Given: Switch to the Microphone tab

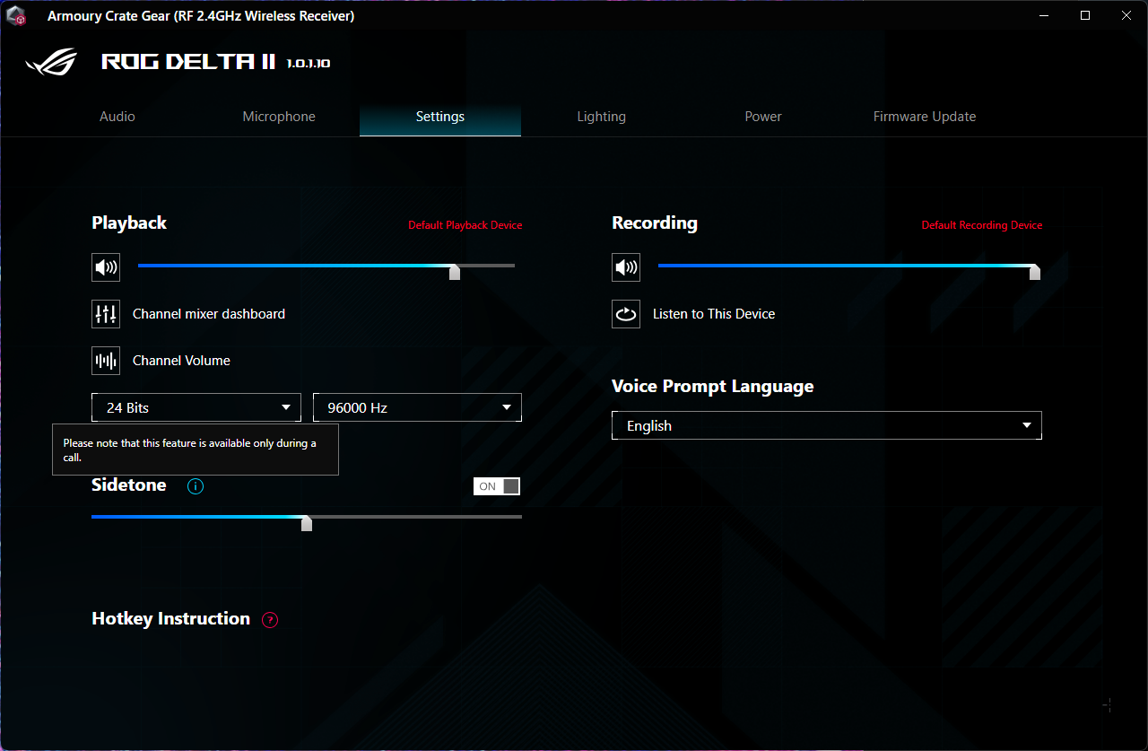Looking at the screenshot, I should [279, 117].
